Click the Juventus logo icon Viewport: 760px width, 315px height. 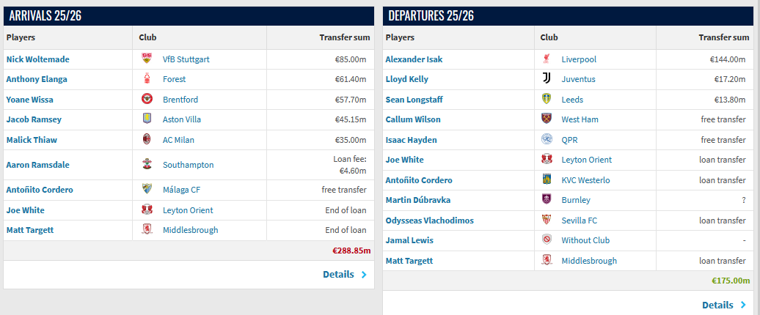tap(547, 79)
